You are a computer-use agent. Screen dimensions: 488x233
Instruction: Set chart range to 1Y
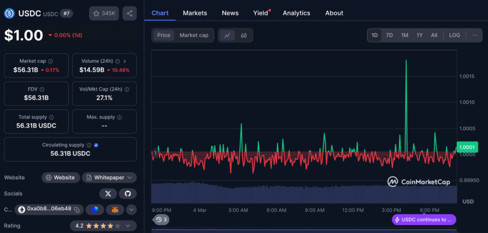[419, 35]
